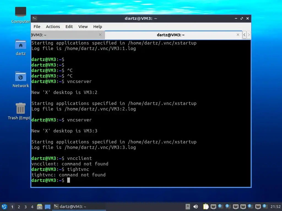Open the Actions menu
The height and width of the screenshot is (211, 282).
pos(53,27)
